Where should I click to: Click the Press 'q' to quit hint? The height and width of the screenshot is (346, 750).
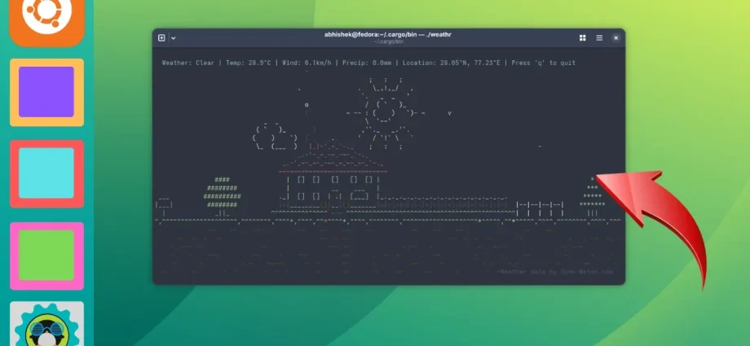(x=544, y=63)
